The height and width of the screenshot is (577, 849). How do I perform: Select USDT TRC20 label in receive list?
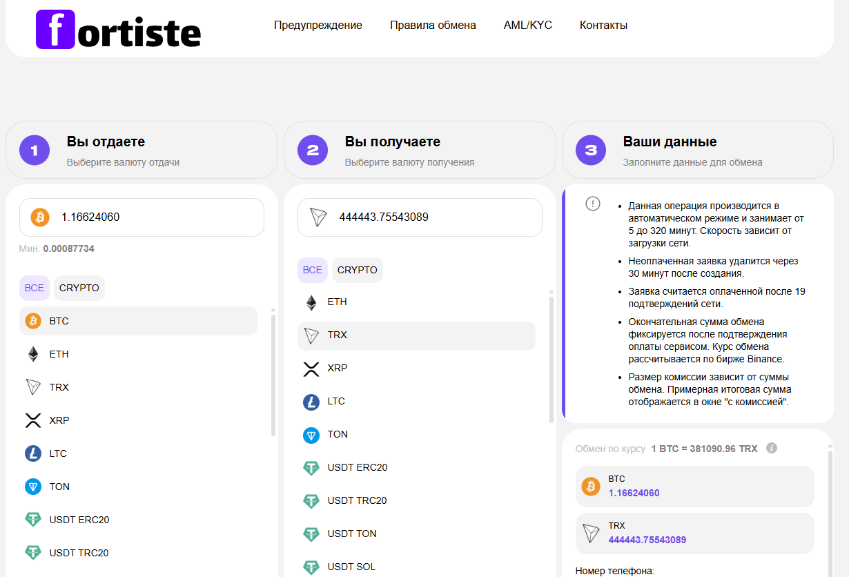[357, 501]
